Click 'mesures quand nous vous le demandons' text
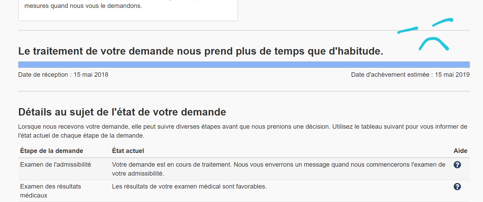The image size is (483, 202). tap(83, 6)
